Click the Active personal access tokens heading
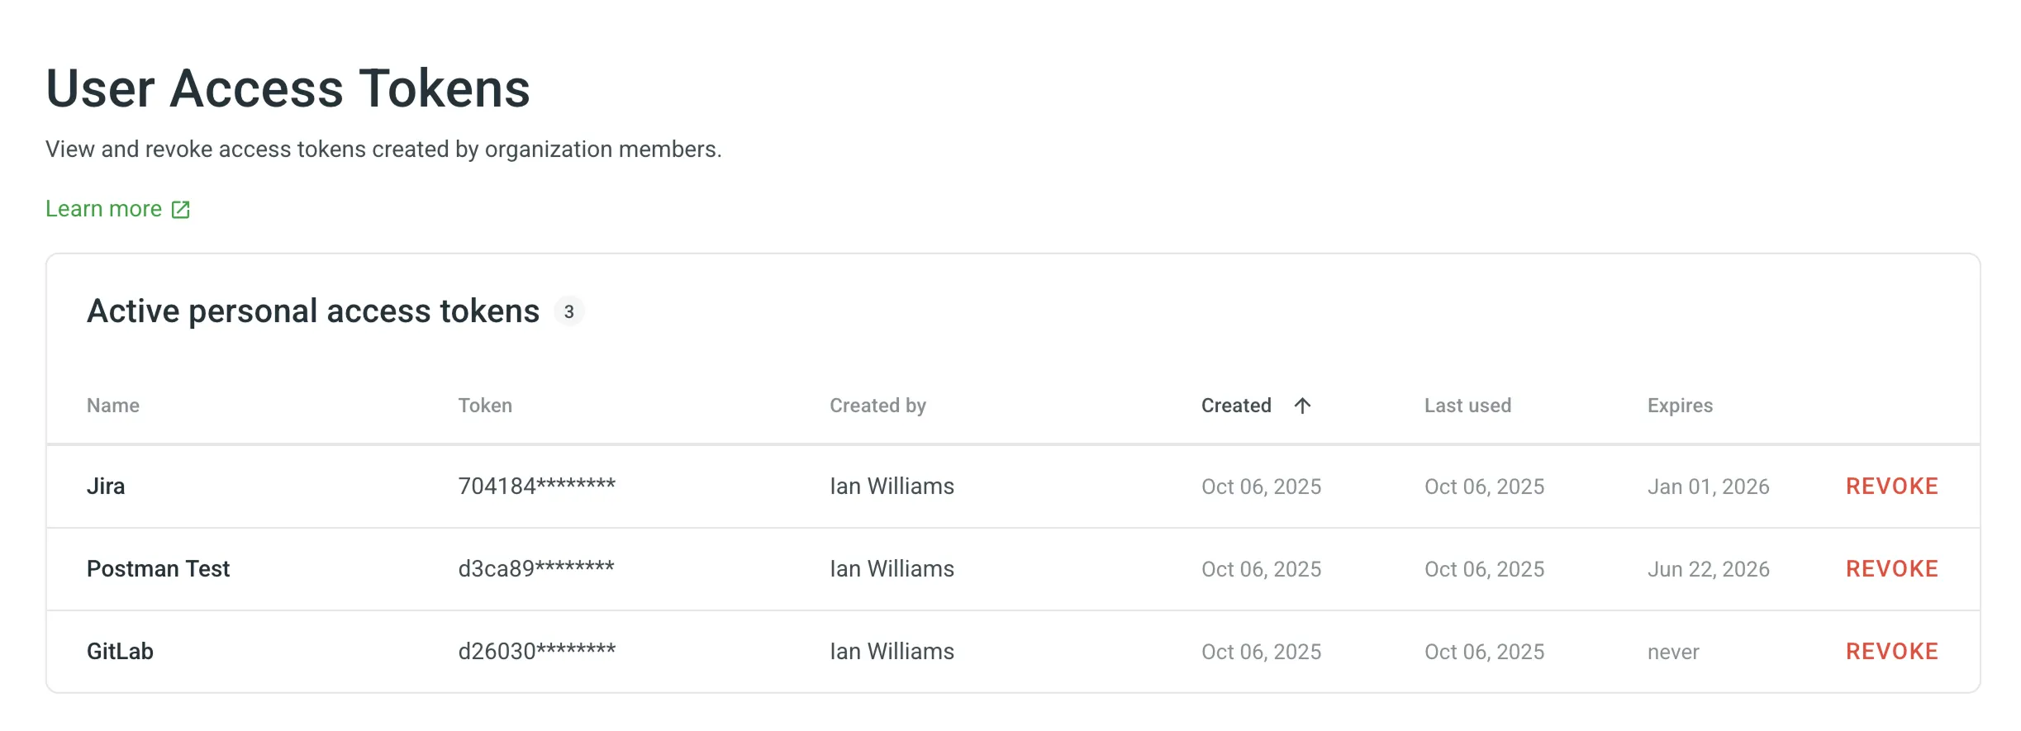Viewport: 2021px width, 731px height. coord(314,311)
